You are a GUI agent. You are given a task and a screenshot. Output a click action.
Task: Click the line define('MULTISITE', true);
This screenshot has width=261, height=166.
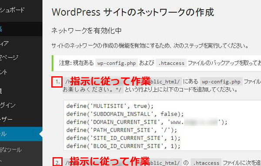click(x=110, y=106)
